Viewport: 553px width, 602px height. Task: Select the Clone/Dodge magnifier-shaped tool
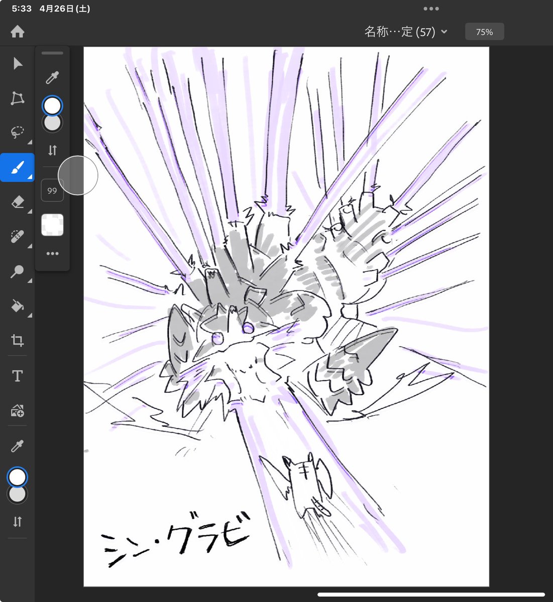pyautogui.click(x=18, y=272)
